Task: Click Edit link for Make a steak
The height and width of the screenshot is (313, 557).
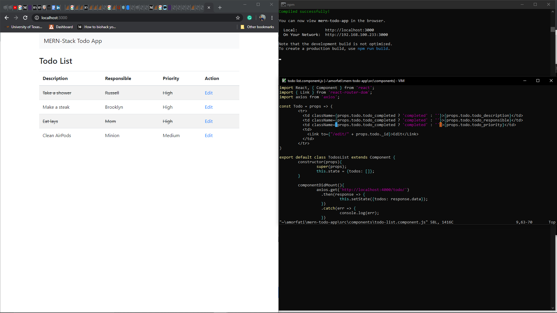Action: pos(209,107)
